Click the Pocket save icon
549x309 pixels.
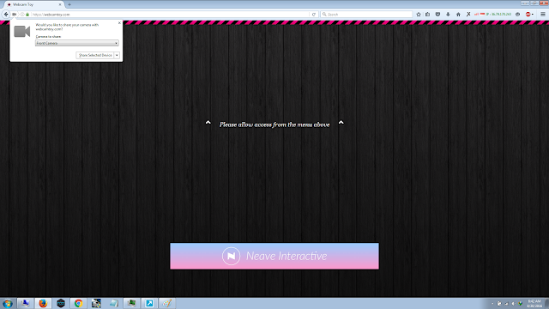tap(437, 15)
